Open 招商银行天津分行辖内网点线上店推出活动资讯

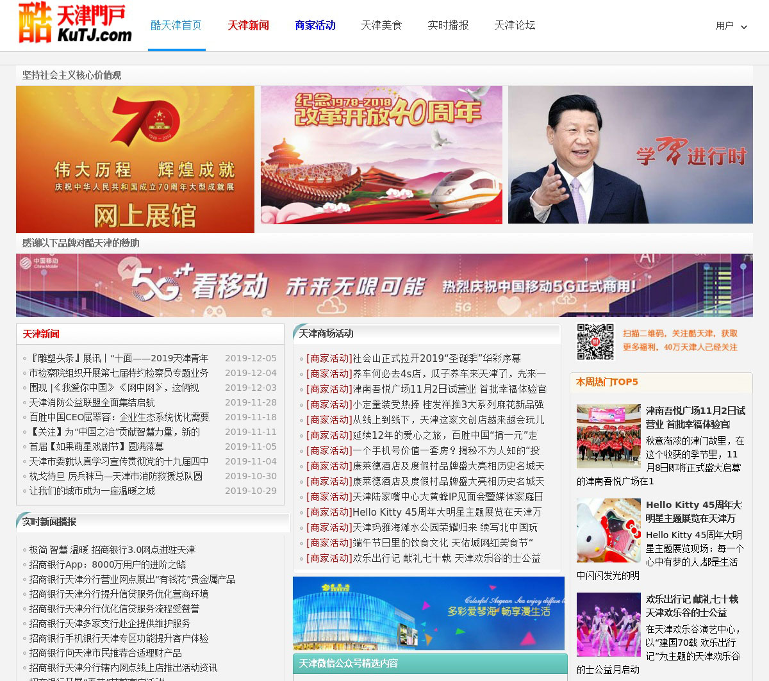coord(123,668)
